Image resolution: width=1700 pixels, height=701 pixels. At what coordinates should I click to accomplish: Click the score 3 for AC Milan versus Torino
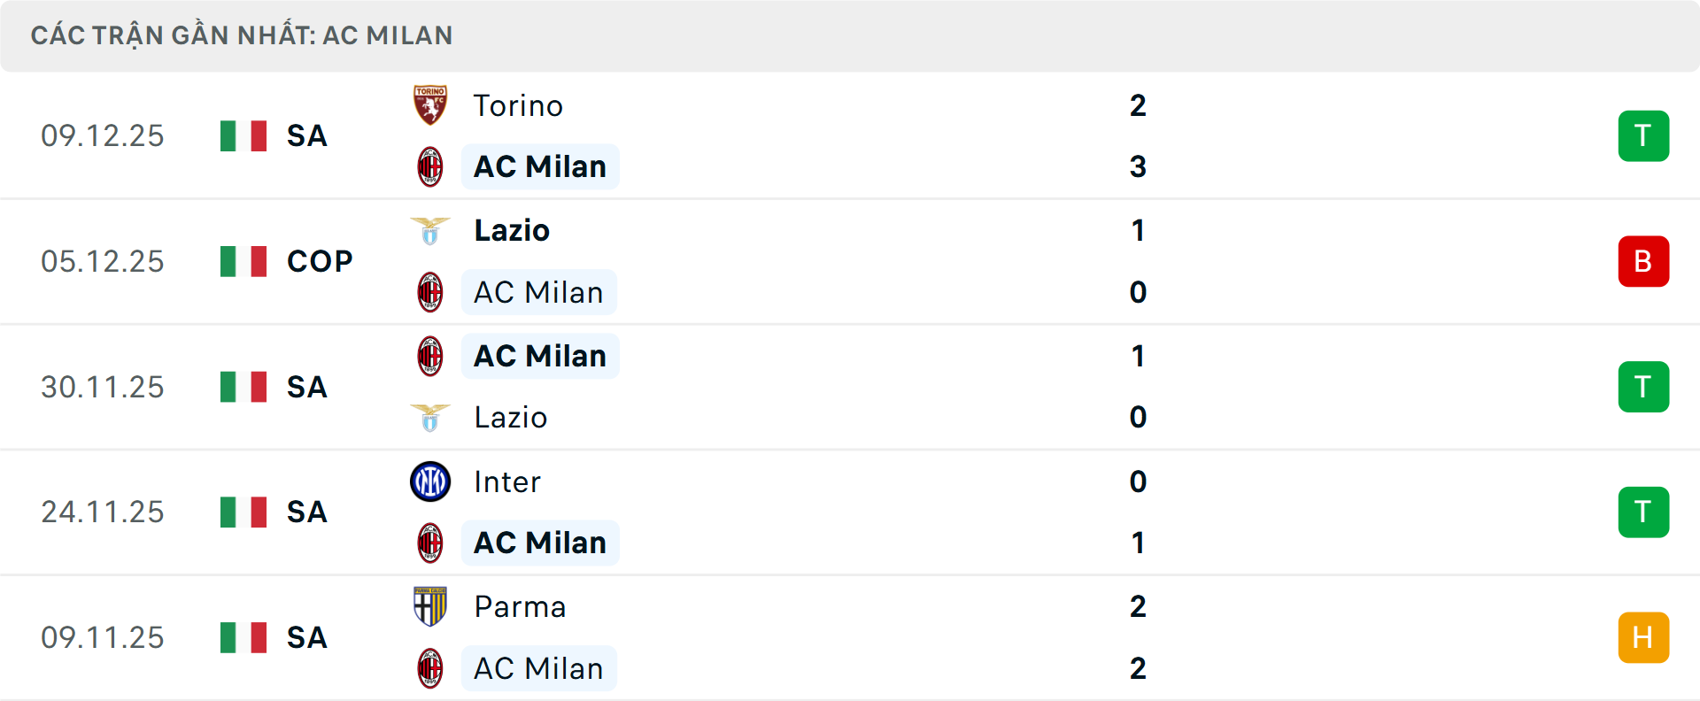coord(1138,166)
